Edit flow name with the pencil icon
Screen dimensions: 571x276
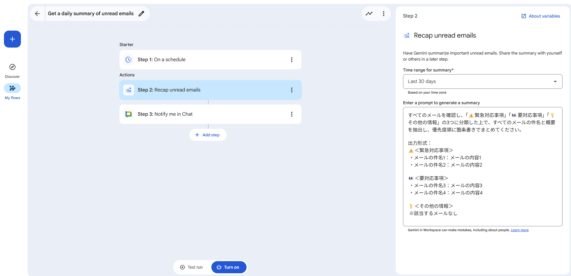pos(141,14)
